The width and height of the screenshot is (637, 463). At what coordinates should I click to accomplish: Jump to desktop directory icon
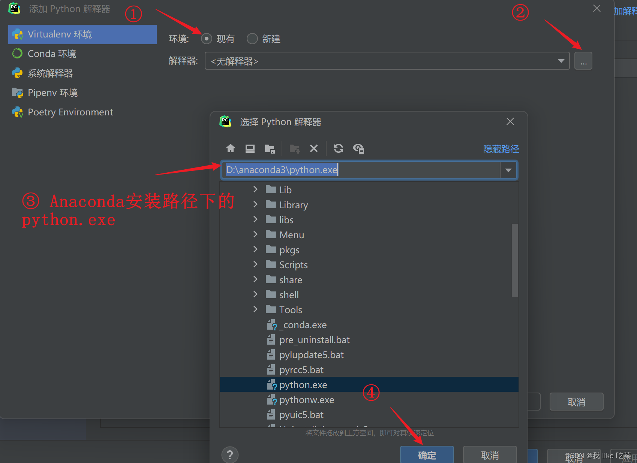250,148
